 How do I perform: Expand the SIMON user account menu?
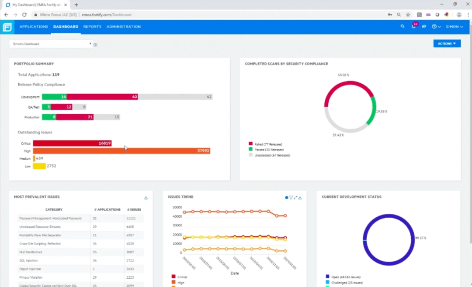455,26
